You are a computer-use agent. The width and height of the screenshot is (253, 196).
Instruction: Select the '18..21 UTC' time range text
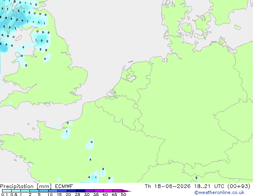(210, 186)
